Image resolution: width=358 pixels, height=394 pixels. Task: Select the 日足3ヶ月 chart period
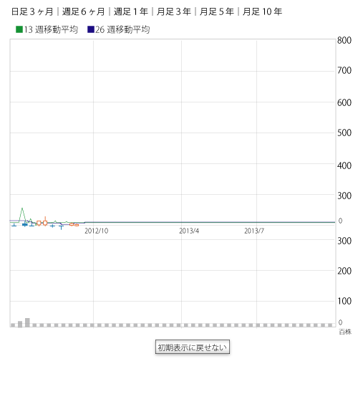pyautogui.click(x=32, y=11)
